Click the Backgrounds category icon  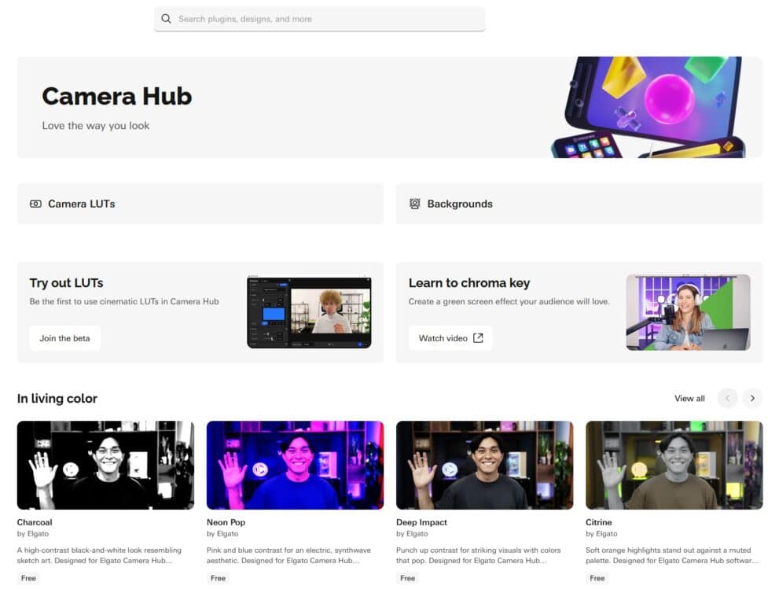point(414,204)
